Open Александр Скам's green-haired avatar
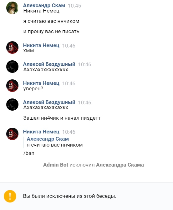Image resolution: width=173 pixels, height=210 pixels. [12, 8]
